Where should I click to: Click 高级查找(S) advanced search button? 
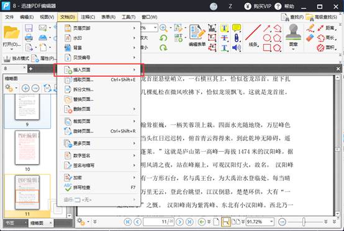coord(322,17)
